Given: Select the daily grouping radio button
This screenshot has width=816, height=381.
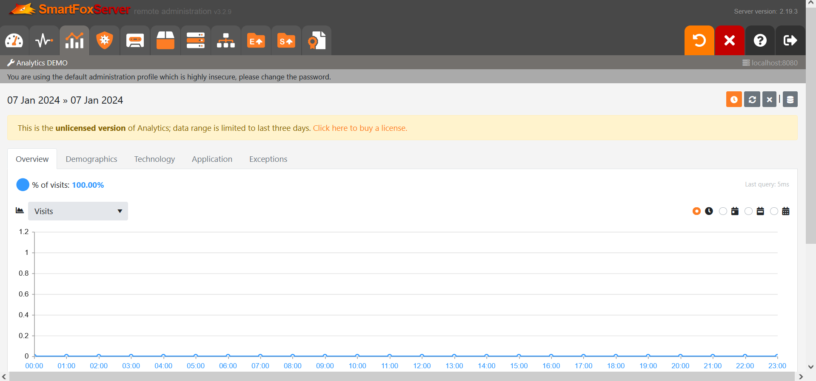Looking at the screenshot, I should pos(723,211).
